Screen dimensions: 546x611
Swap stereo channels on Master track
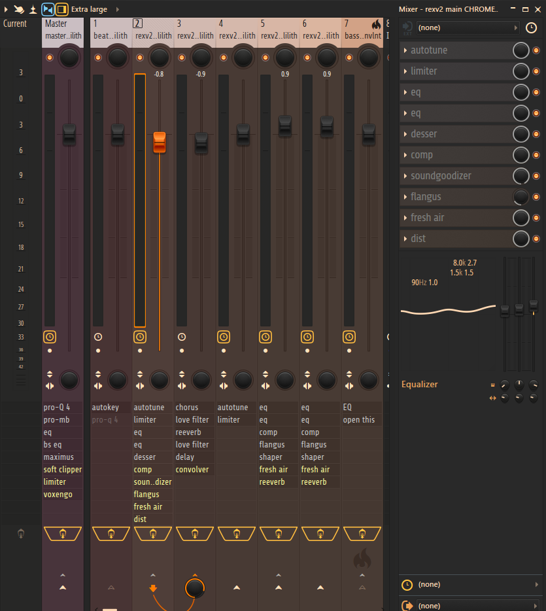point(50,386)
